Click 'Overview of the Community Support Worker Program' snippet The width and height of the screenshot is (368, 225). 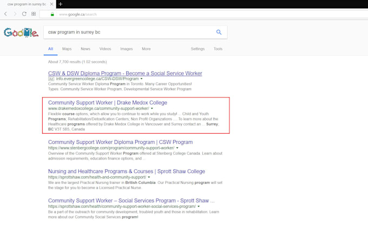135,156
